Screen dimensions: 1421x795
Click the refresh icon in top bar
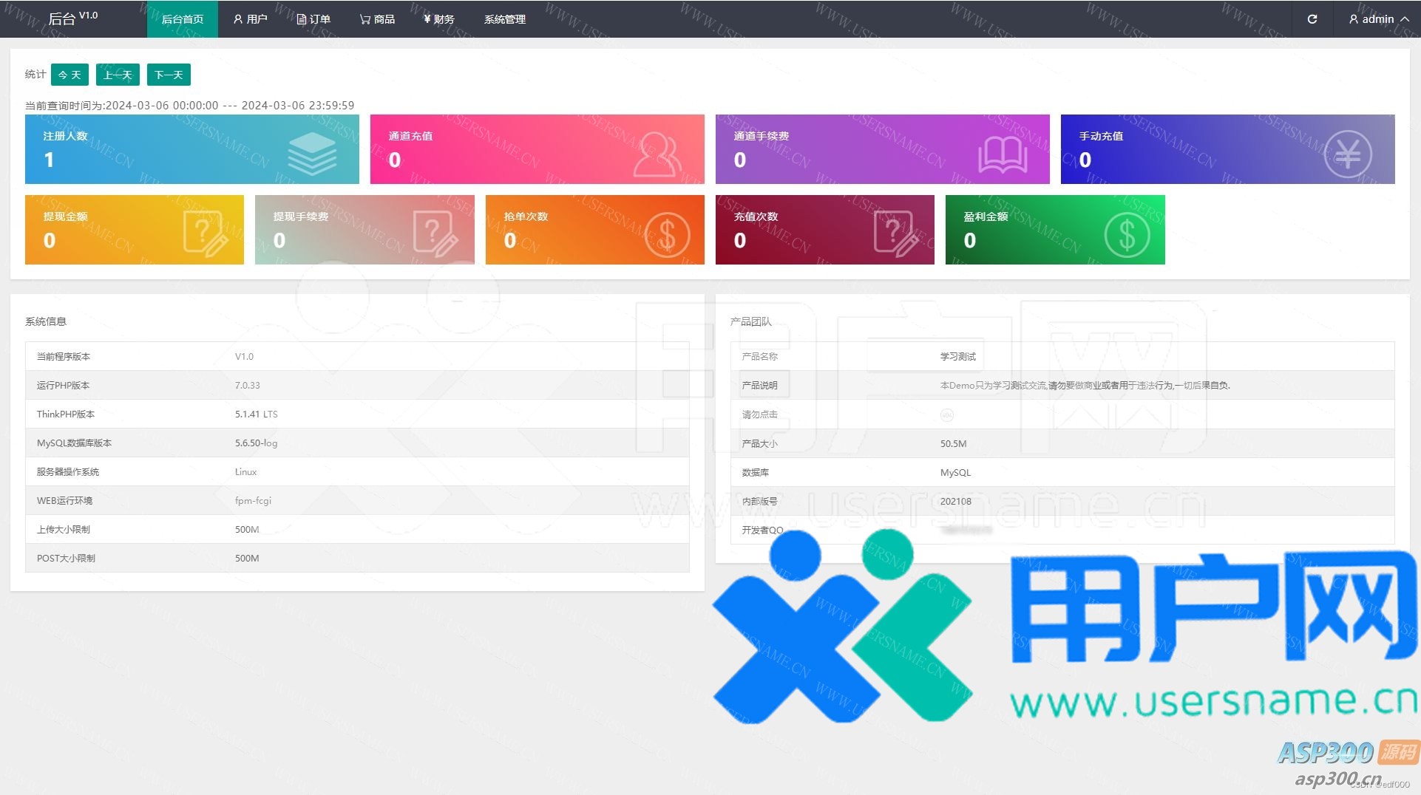(x=1312, y=19)
